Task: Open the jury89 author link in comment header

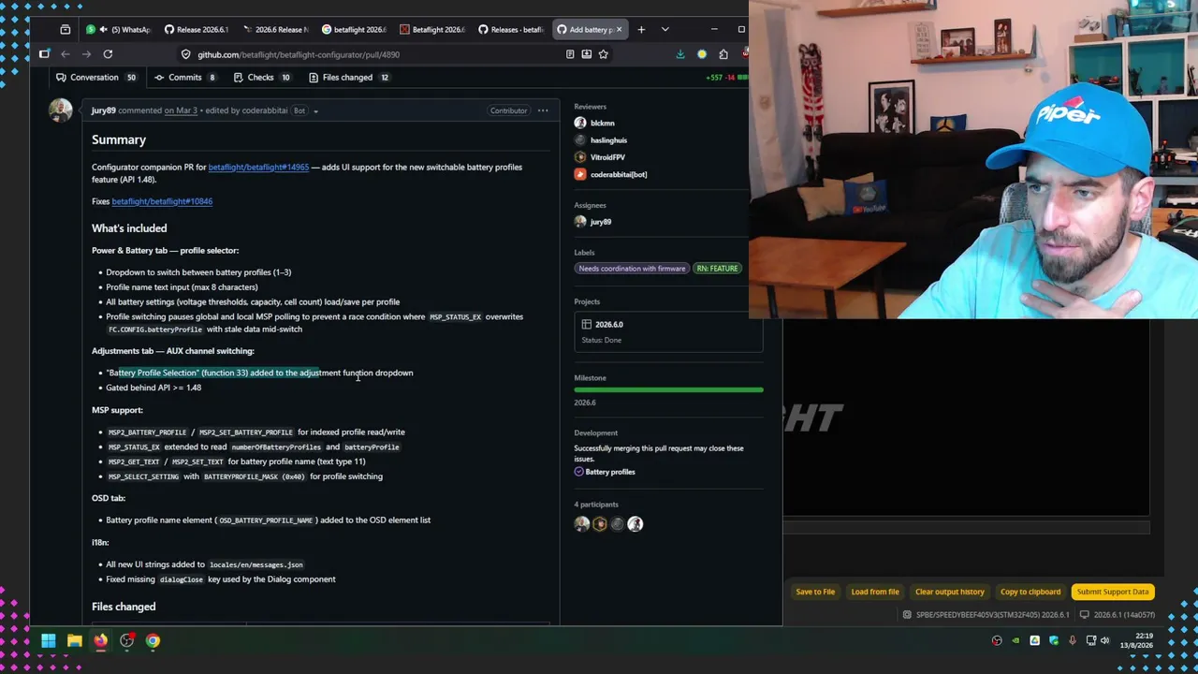Action: pos(104,110)
